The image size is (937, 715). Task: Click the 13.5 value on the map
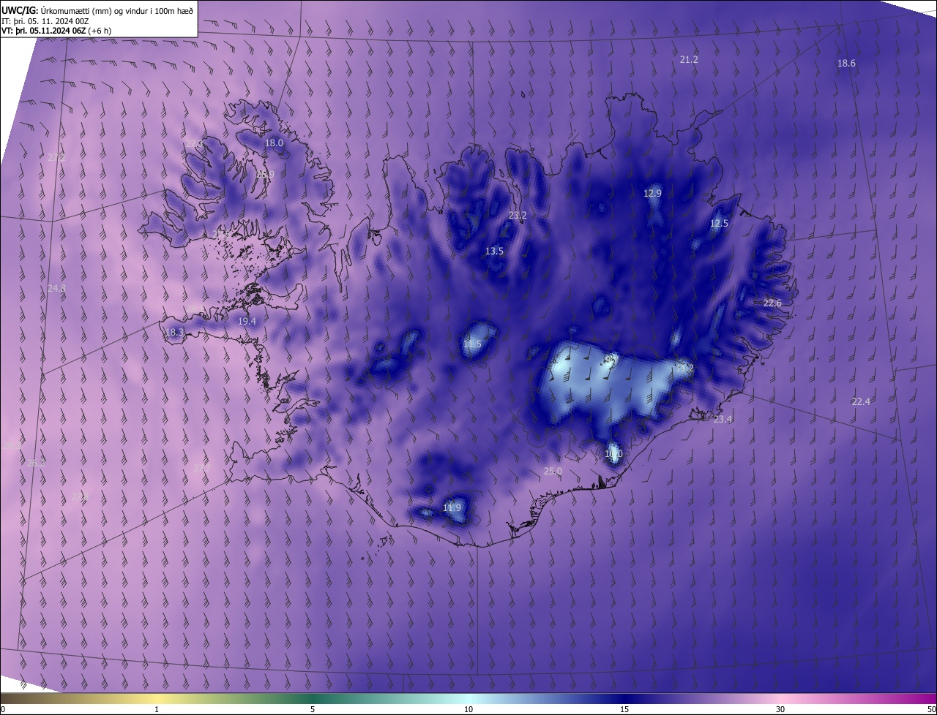[x=494, y=251]
